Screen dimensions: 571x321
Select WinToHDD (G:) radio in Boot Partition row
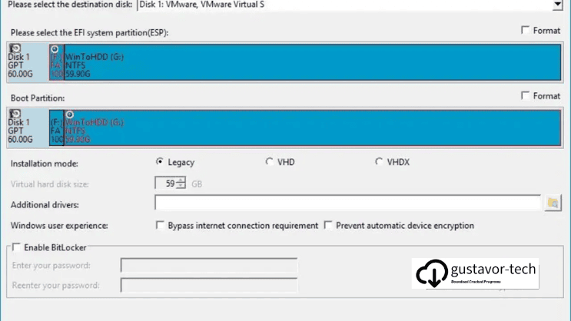(x=70, y=114)
